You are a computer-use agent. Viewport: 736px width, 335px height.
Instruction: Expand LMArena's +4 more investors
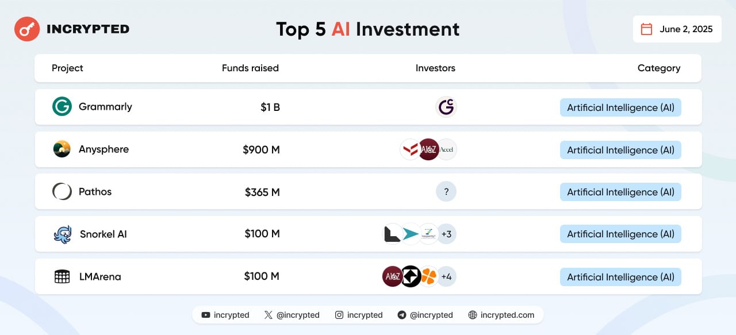click(x=446, y=277)
